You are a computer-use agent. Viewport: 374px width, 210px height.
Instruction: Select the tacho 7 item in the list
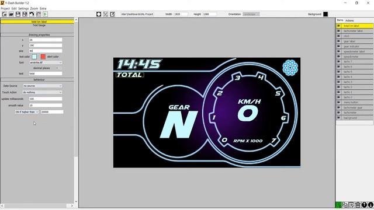coord(357,62)
